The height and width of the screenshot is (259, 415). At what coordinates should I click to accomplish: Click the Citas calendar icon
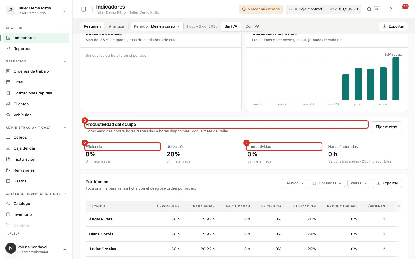8,82
